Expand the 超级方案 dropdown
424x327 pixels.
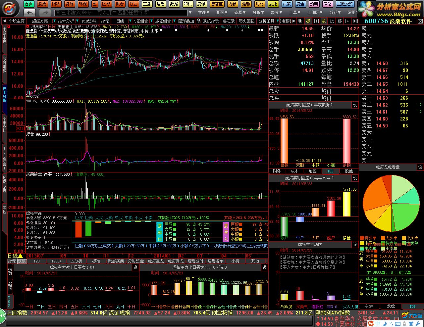tap(54, 21)
